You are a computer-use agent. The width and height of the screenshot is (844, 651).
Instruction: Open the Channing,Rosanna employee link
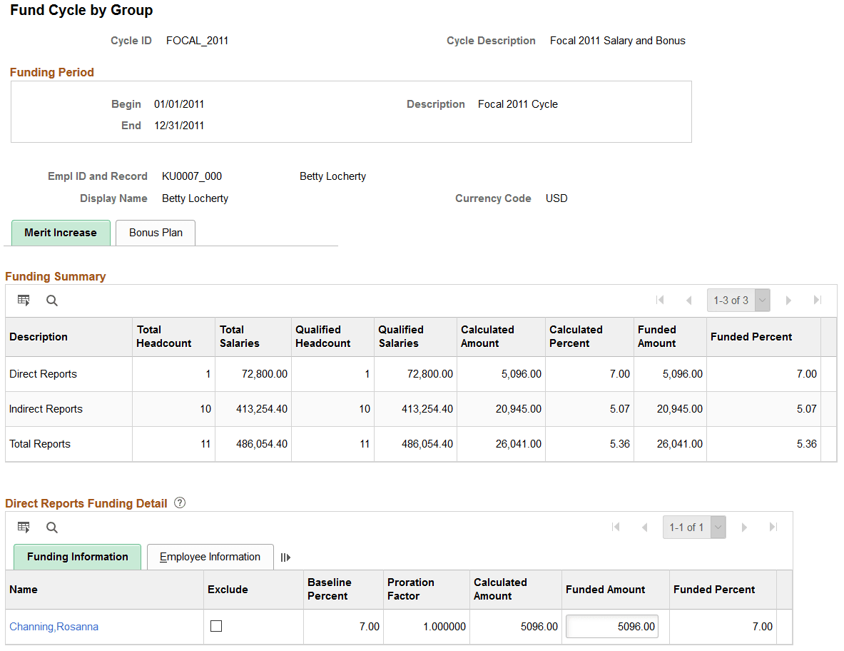[54, 626]
